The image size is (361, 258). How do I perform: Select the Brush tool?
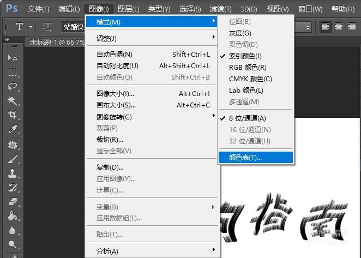pos(13,159)
